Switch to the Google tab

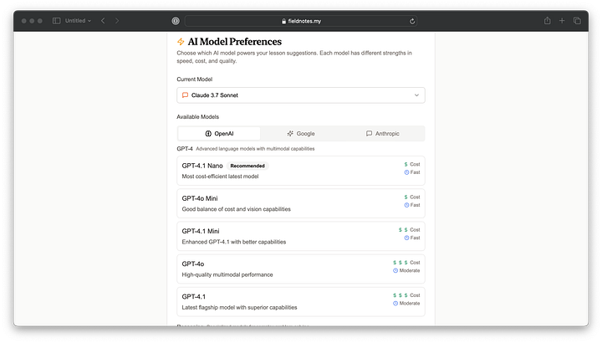(x=301, y=134)
